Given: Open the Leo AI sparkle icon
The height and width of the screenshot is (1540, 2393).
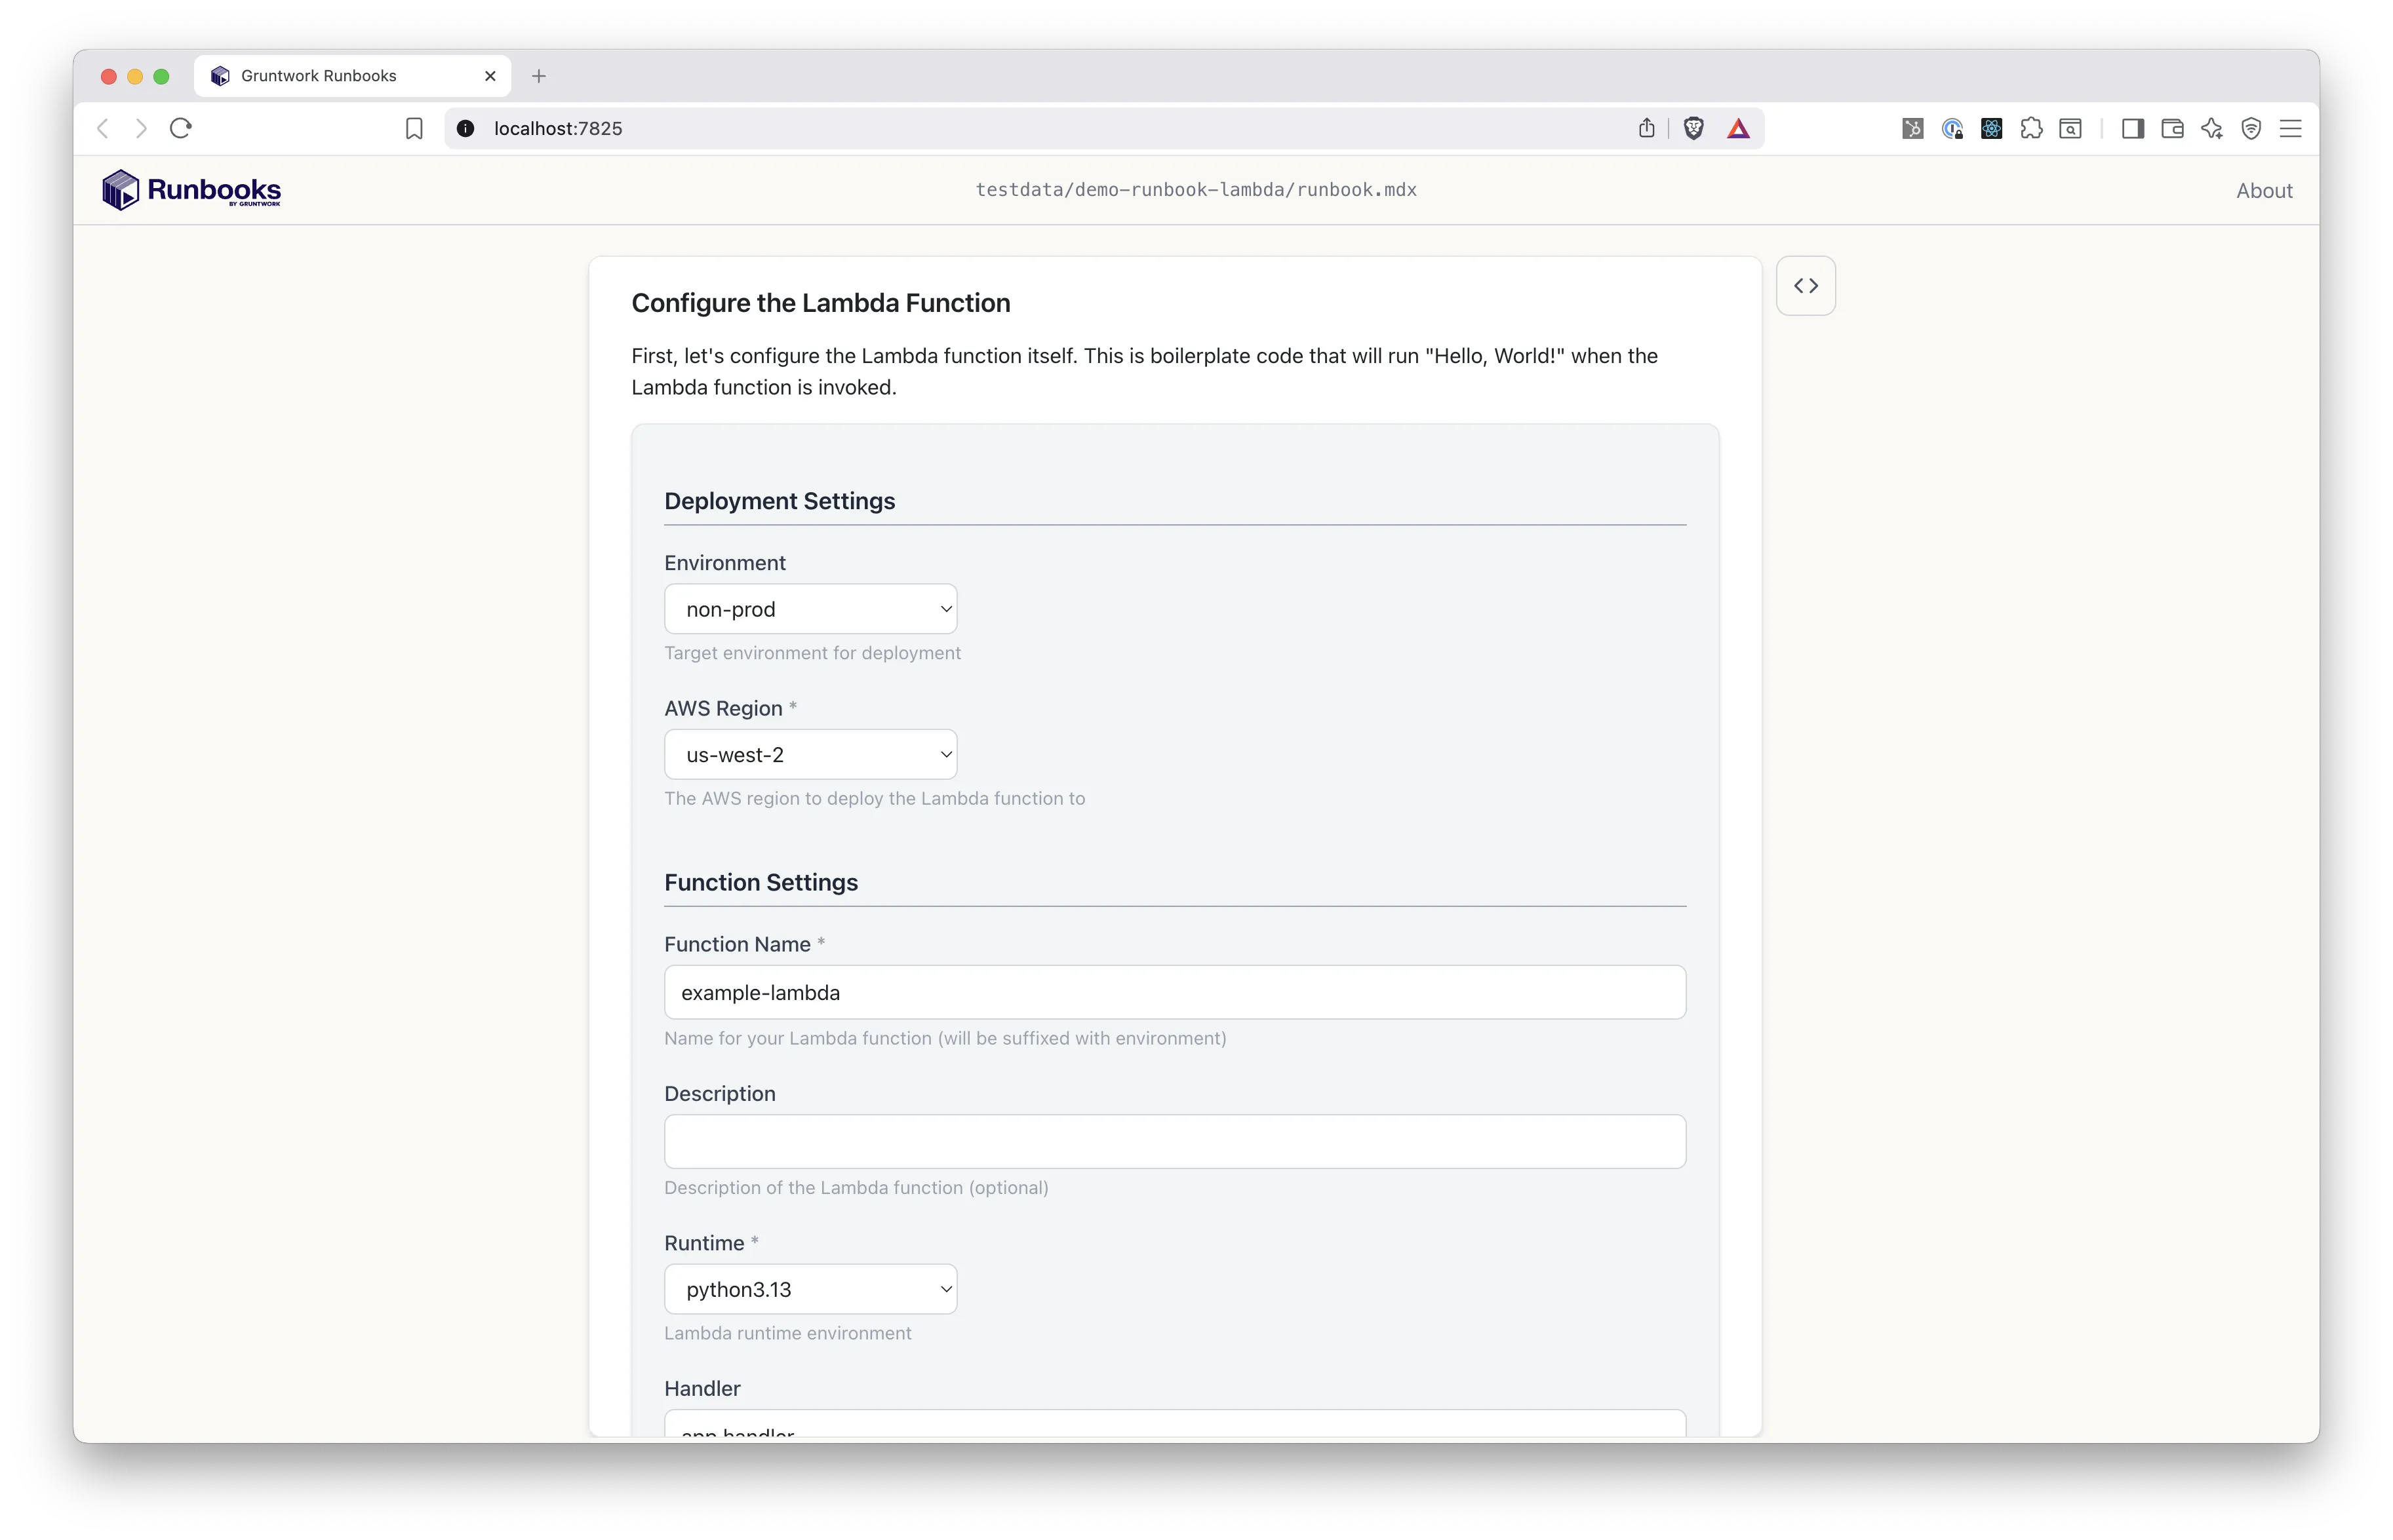Looking at the screenshot, I should pos(2211,128).
